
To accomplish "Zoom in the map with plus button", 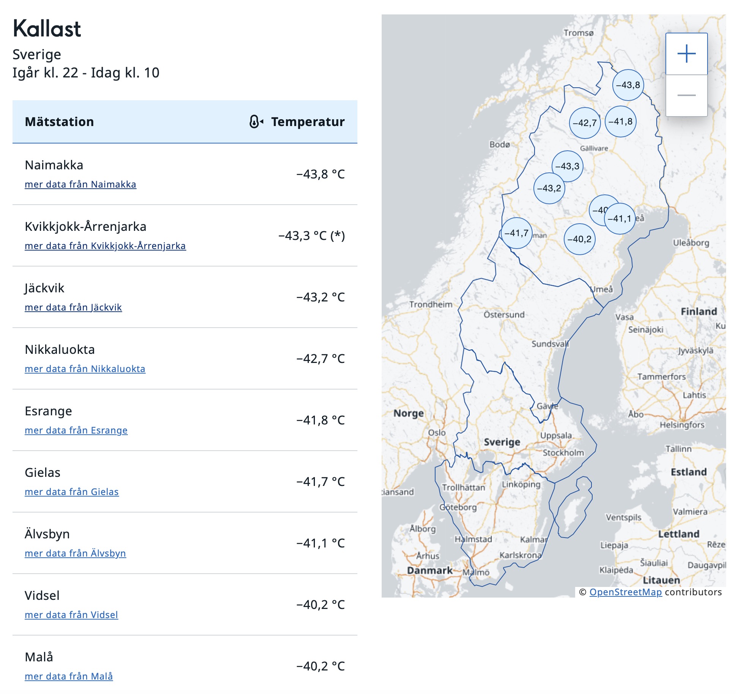I will pyautogui.click(x=686, y=54).
